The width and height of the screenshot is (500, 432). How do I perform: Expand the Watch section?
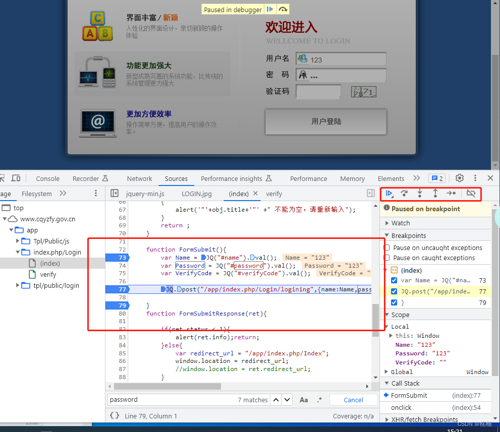(x=387, y=223)
